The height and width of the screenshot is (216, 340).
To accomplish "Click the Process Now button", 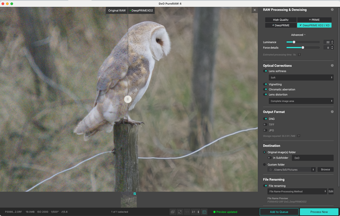I will click(x=319, y=212).
